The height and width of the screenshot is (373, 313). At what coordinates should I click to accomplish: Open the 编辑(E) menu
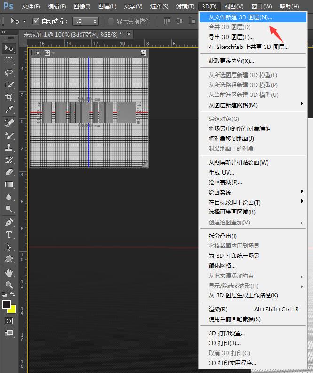[x=57, y=7]
